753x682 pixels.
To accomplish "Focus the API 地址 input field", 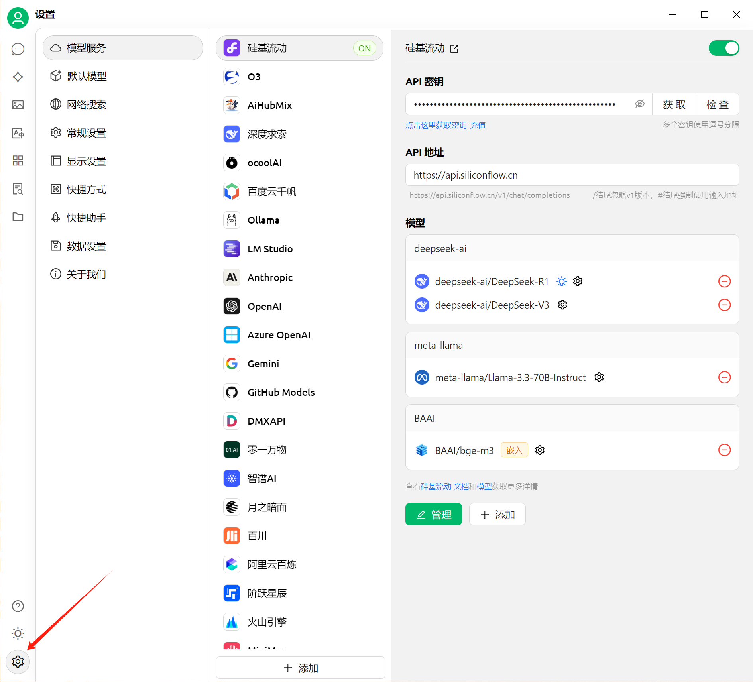I will 572,175.
